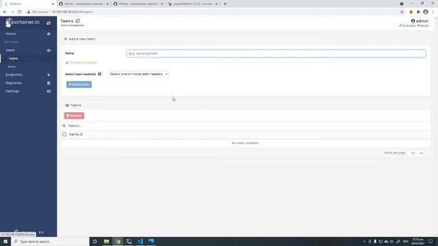Screen dimensions: 438x246
Task: Click the help icon beside Select team leader(s)
Action: (99, 74)
